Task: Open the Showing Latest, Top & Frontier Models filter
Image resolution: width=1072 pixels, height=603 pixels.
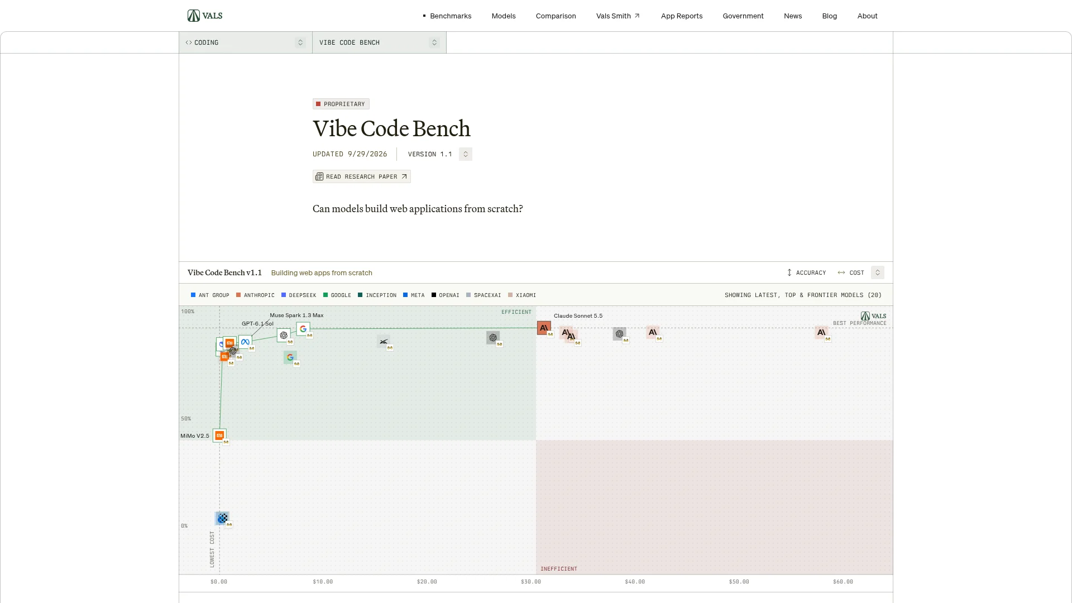Action: coord(803,295)
